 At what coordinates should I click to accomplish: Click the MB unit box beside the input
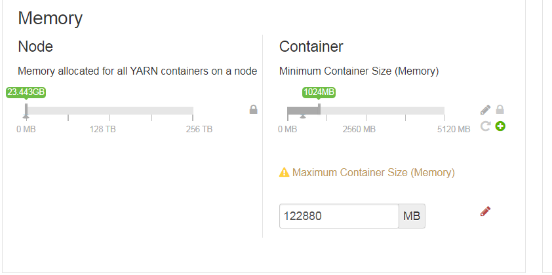[412, 216]
